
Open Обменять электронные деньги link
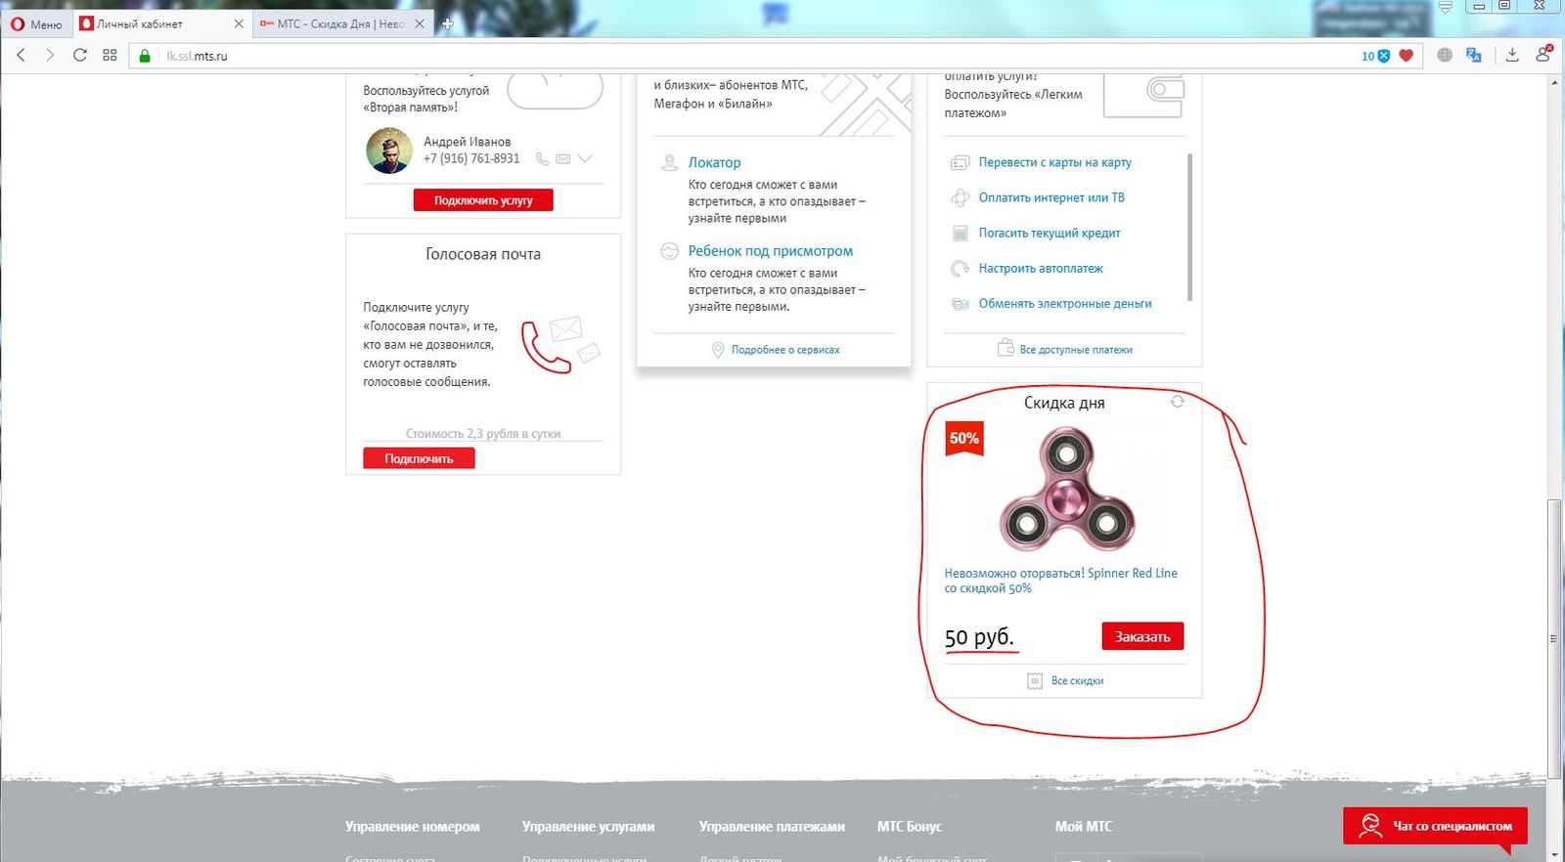(x=1065, y=304)
